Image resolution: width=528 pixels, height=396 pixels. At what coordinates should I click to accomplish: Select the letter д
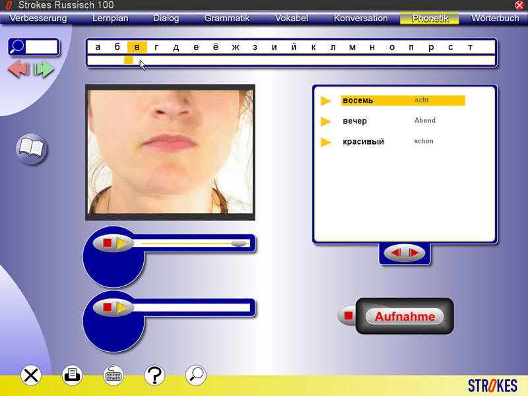[x=176, y=47]
